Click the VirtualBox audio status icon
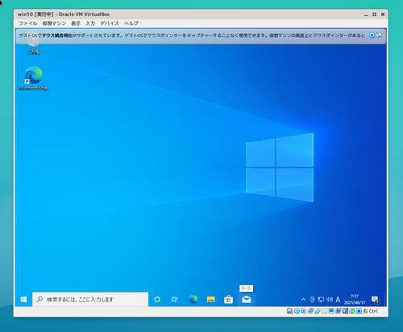This screenshot has height=332, width=403. [x=304, y=311]
